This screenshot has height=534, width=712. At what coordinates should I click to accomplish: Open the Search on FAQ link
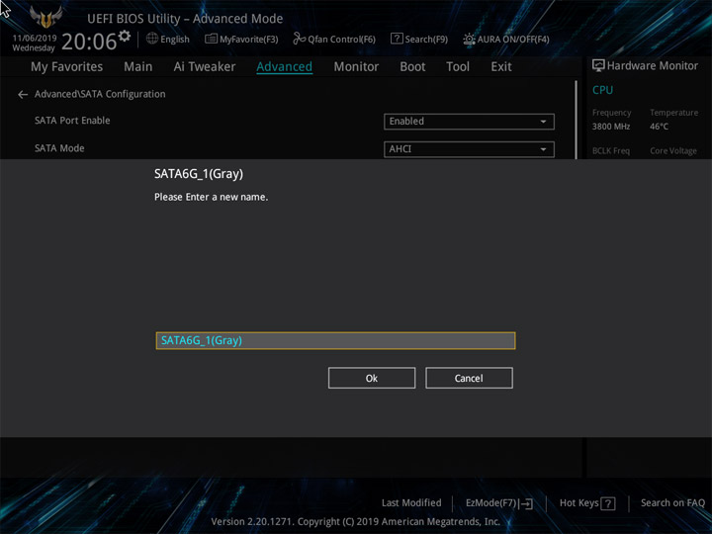[672, 502]
